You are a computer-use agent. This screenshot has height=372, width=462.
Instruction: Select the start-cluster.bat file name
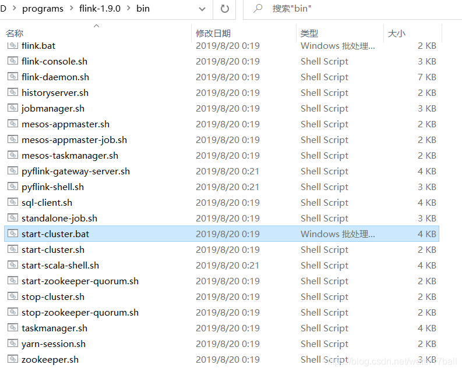click(x=55, y=234)
